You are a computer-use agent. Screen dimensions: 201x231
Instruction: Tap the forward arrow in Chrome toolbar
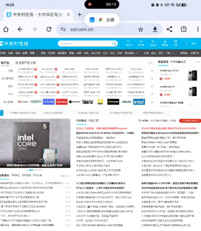(35, 29)
